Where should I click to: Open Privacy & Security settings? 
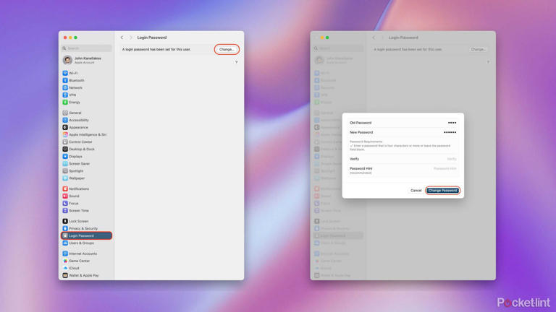tap(83, 228)
